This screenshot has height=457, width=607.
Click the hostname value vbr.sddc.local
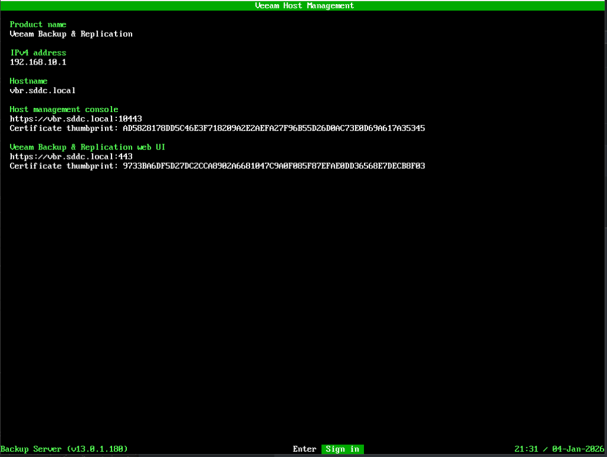[43, 91]
